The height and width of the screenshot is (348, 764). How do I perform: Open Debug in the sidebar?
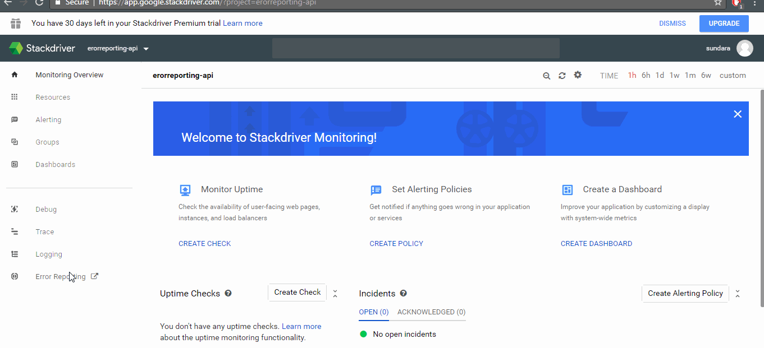click(x=46, y=209)
